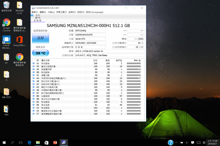Open the Intel Wireless desktop shortcut
The height and width of the screenshot is (146, 220).
pos(6,42)
